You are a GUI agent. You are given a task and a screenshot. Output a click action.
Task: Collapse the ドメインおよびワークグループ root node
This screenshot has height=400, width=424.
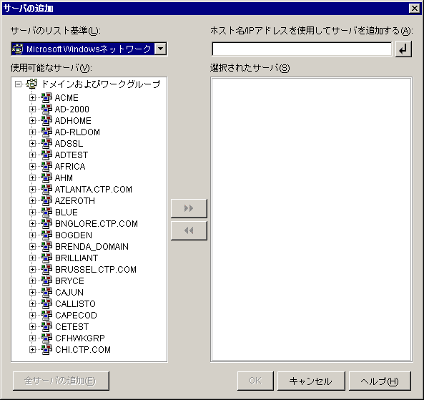[x=18, y=84]
